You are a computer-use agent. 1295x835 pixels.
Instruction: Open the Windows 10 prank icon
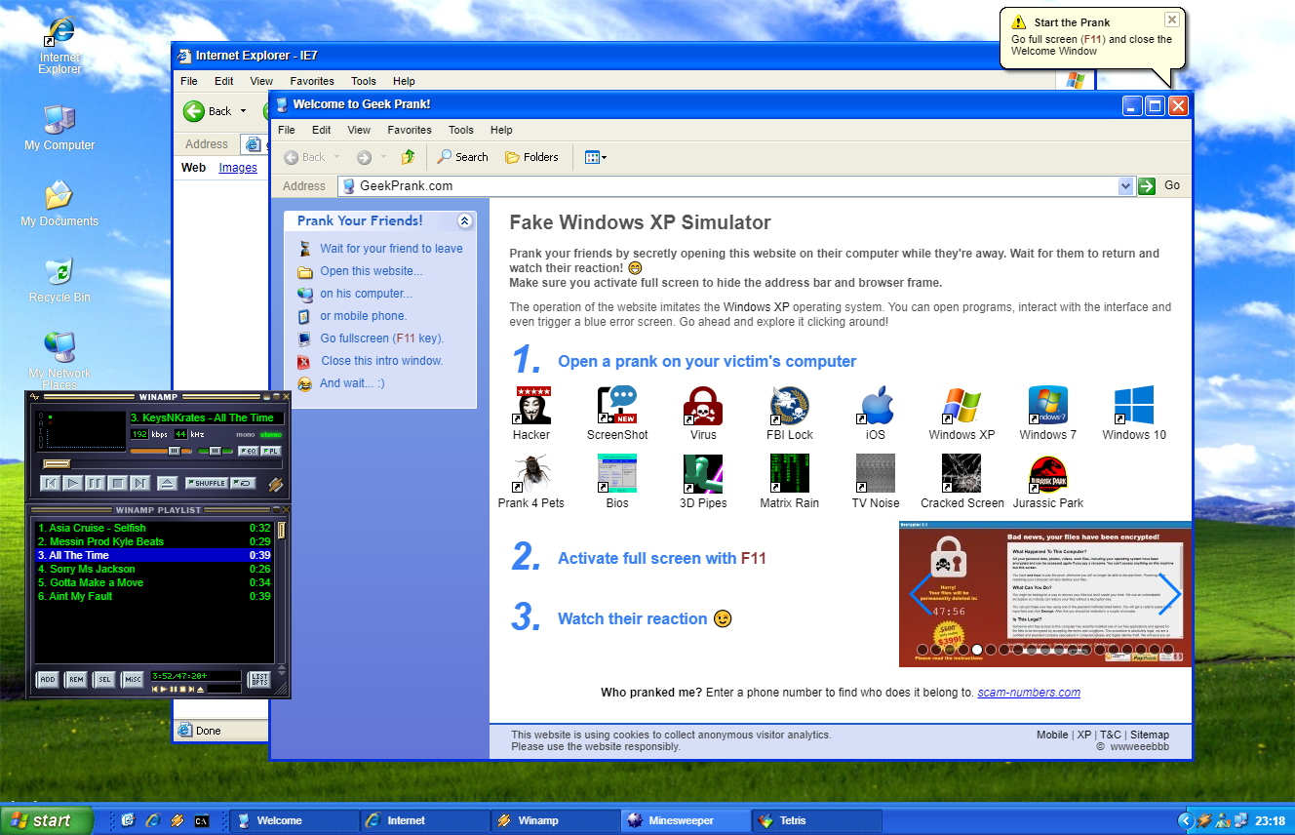1134,414
